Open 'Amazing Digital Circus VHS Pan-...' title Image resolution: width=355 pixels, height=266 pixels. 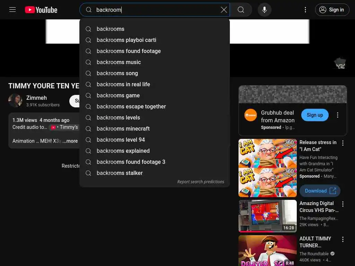click(319, 207)
